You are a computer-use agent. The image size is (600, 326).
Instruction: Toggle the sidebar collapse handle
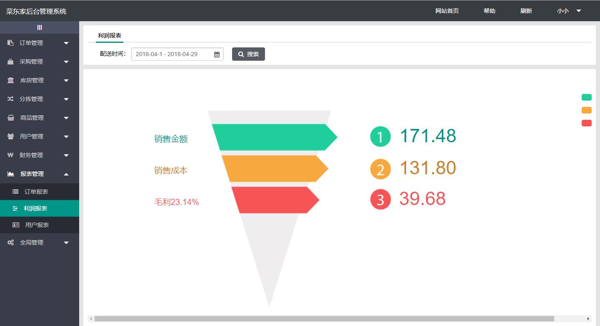tap(40, 27)
